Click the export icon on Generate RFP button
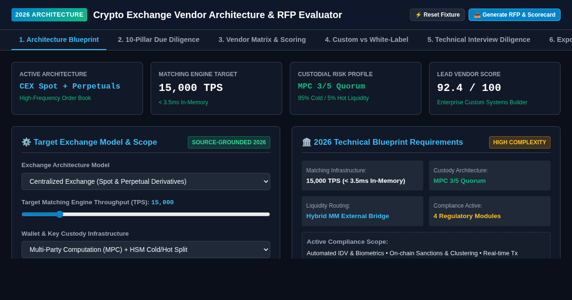The image size is (572, 300). (477, 15)
